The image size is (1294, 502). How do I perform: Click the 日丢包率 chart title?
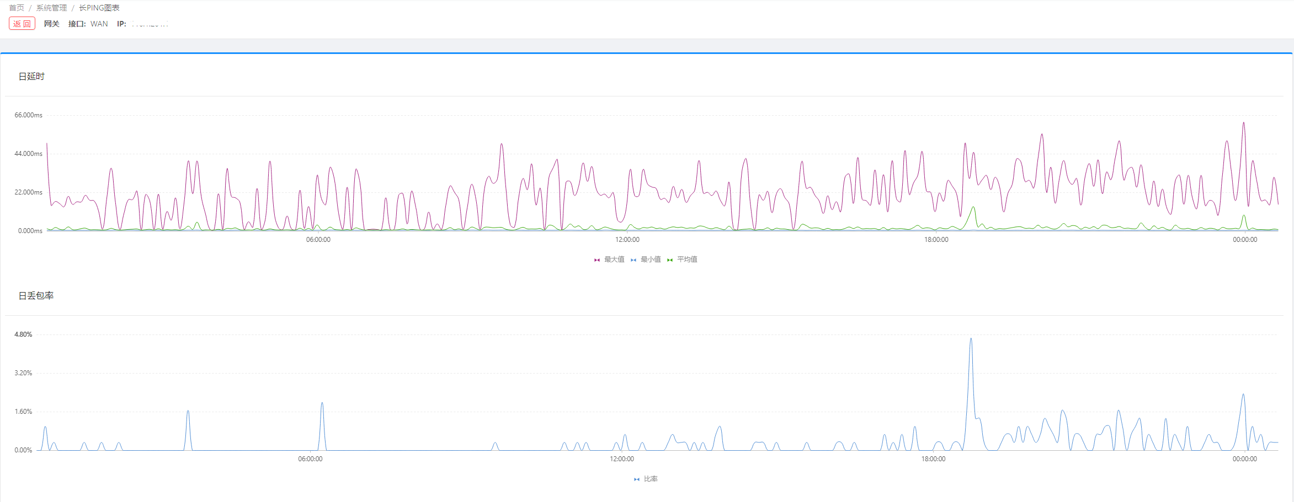36,296
